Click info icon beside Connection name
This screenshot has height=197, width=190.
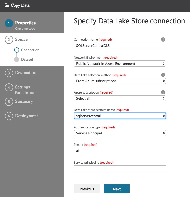[163, 39]
